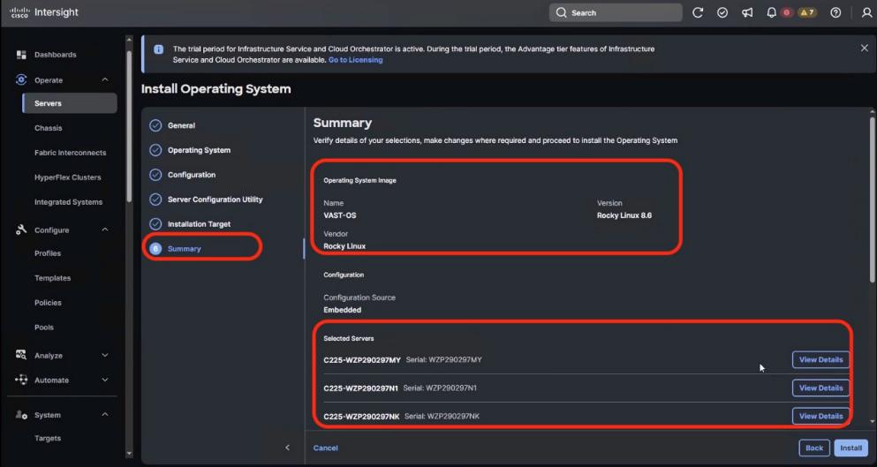Select the Summary wizard step
The image size is (877, 467).
coord(184,248)
